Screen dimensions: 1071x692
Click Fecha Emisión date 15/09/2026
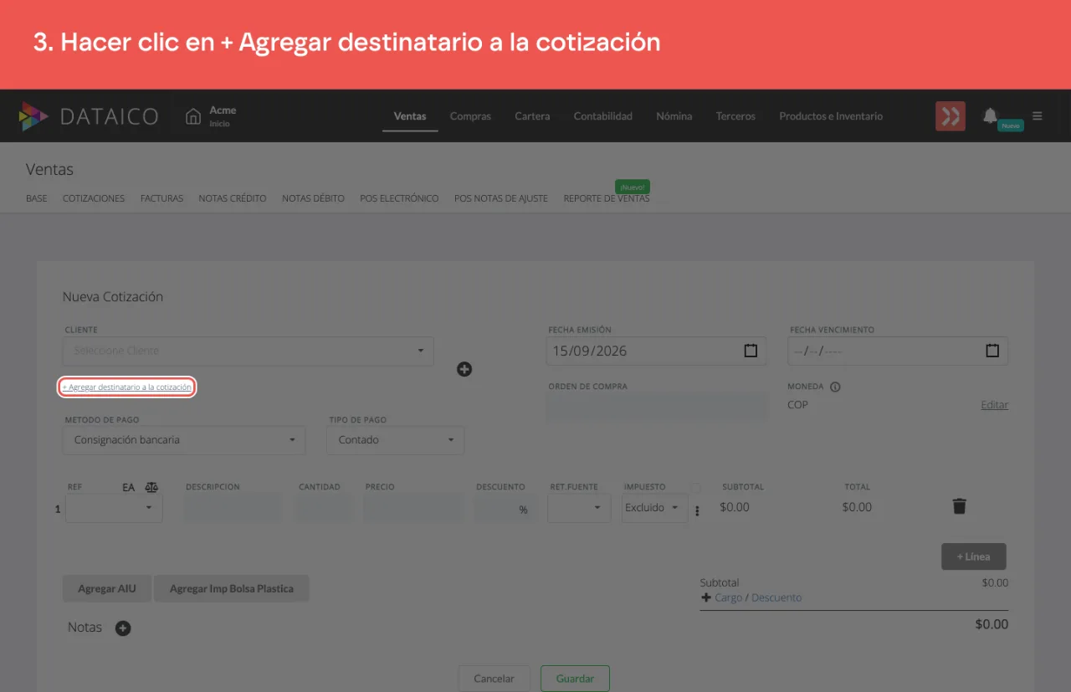(x=589, y=351)
